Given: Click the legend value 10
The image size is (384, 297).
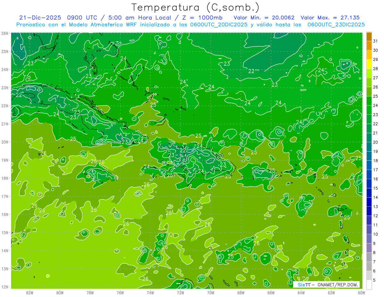Looking at the screenshot, I should coord(376,234).
